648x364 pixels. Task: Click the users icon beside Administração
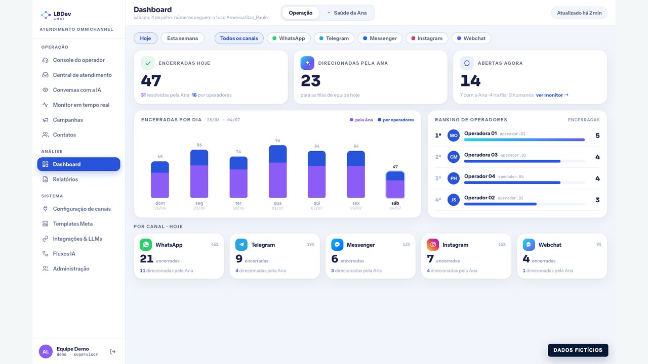46,269
